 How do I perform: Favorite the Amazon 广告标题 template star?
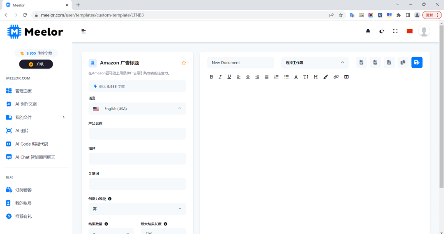click(x=184, y=63)
